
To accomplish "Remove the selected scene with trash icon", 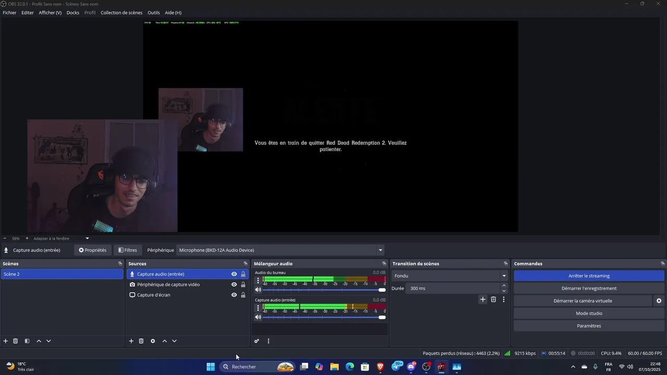I will (16, 341).
